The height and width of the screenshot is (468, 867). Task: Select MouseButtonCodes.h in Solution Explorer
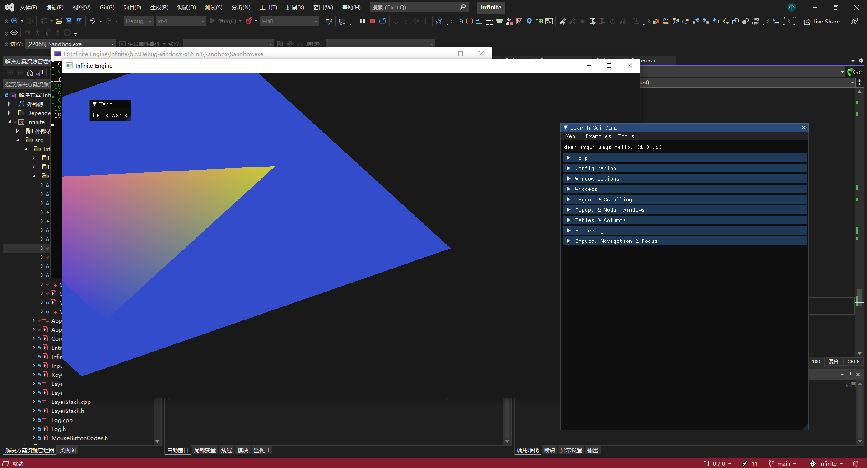click(79, 438)
